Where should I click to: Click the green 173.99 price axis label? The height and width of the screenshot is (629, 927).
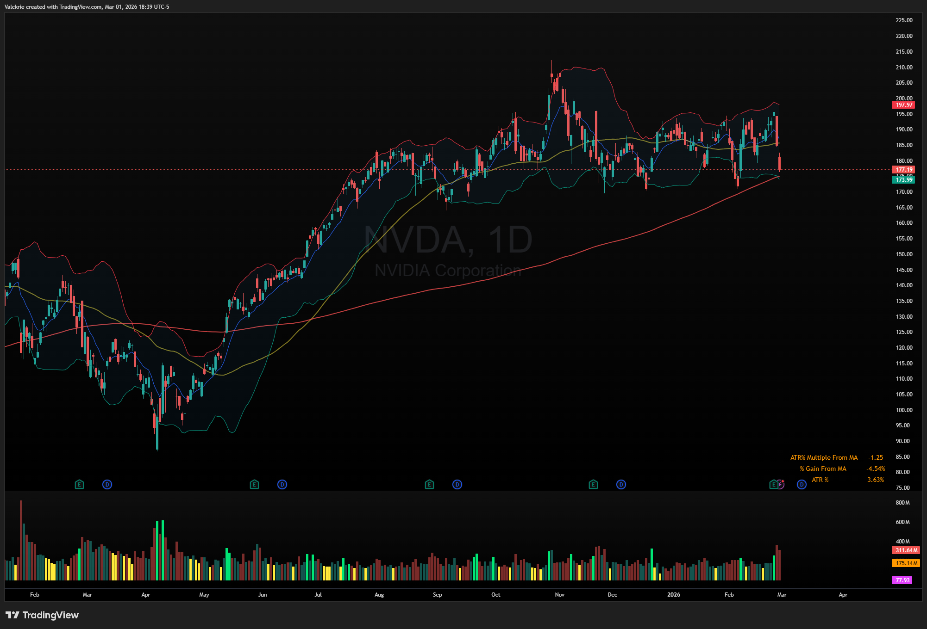tap(903, 180)
